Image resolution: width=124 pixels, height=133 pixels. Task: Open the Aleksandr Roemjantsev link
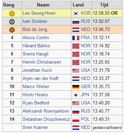point(46,111)
